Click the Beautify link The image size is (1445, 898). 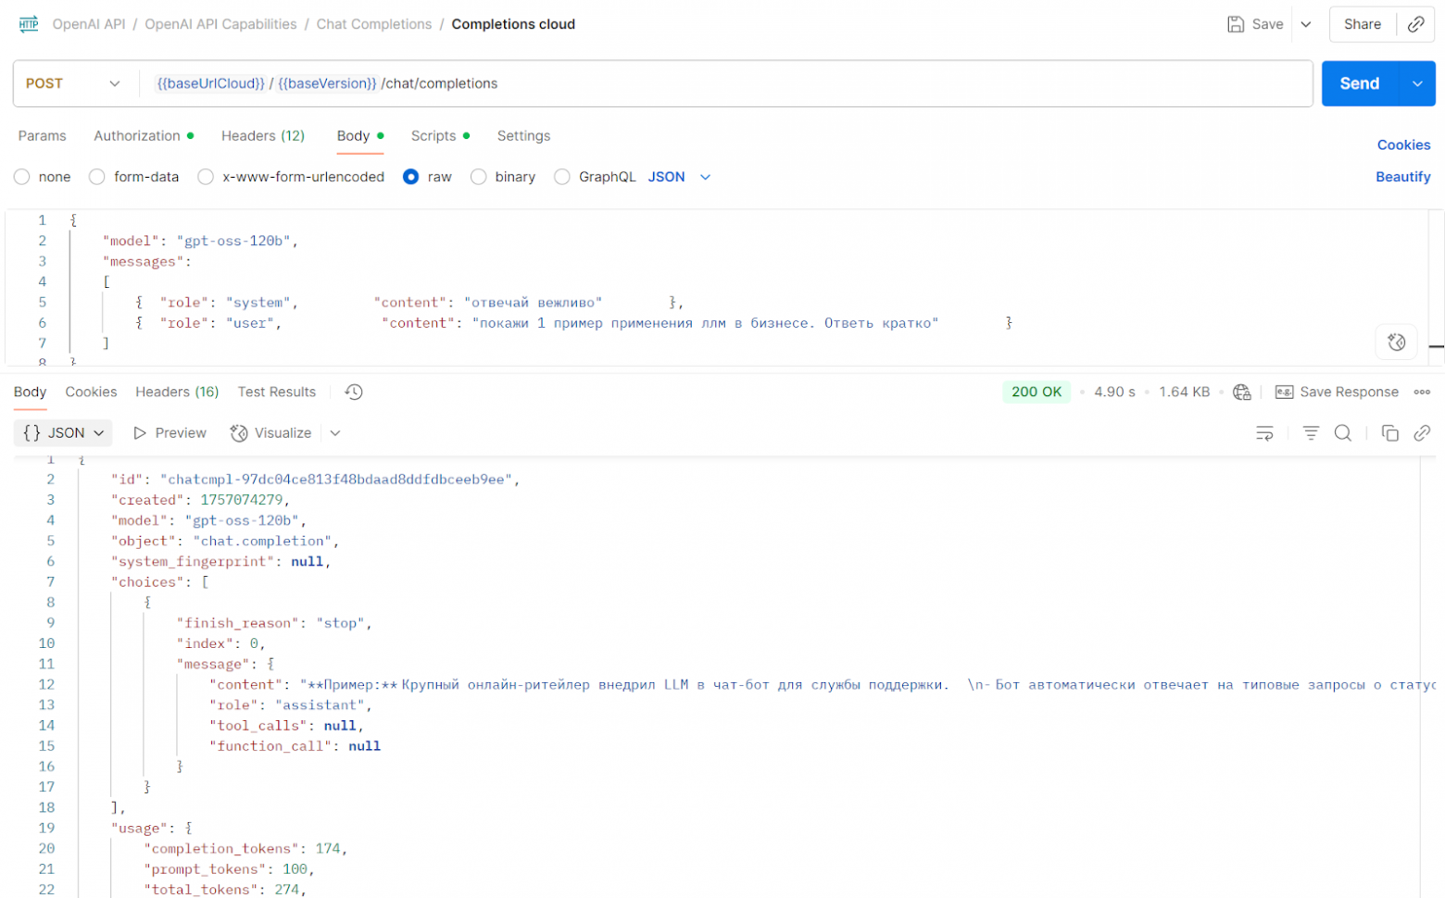[1402, 177]
